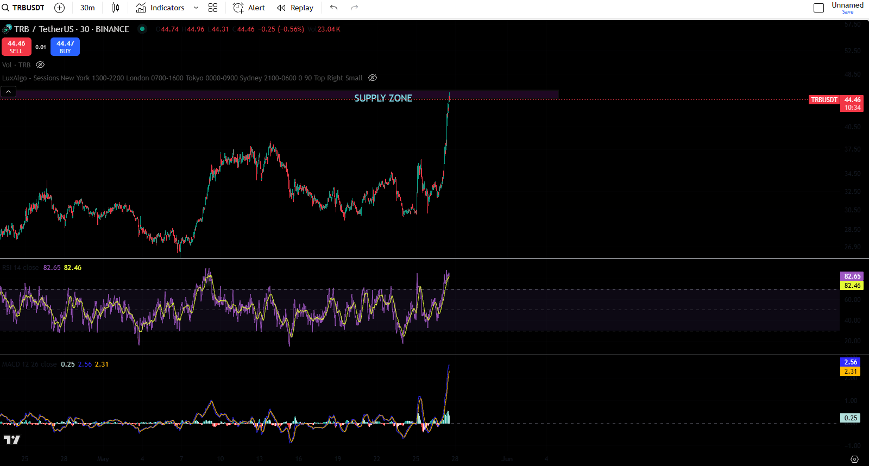The width and height of the screenshot is (869, 466).
Task: Start bar Replay mode
Action: (x=295, y=8)
